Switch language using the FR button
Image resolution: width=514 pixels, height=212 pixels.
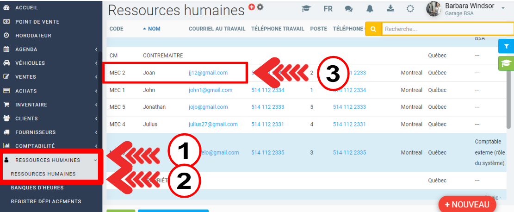[x=328, y=9]
